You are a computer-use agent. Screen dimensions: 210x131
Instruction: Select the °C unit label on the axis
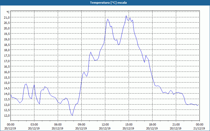click(8, 12)
